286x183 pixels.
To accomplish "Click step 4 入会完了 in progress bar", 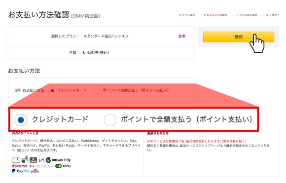I will 273,15.
